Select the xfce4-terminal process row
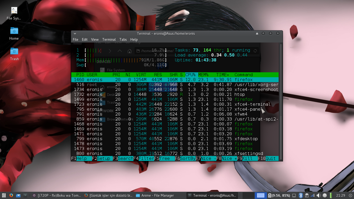This screenshot has height=199, width=354. tap(175, 104)
